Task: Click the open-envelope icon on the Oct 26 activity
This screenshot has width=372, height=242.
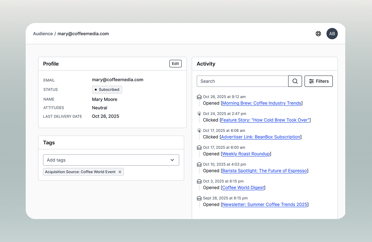Action: pyautogui.click(x=199, y=97)
